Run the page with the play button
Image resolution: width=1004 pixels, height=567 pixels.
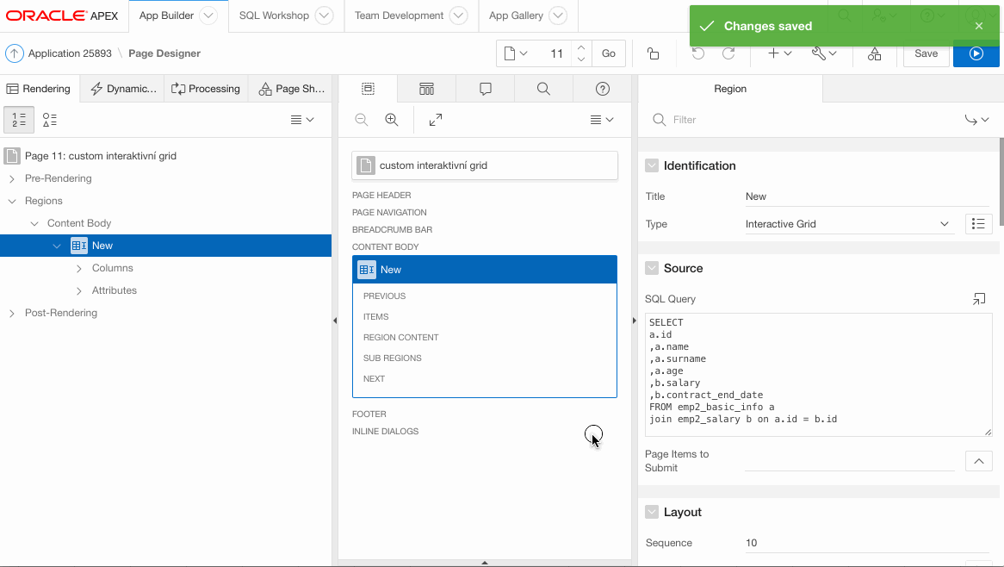coord(976,53)
